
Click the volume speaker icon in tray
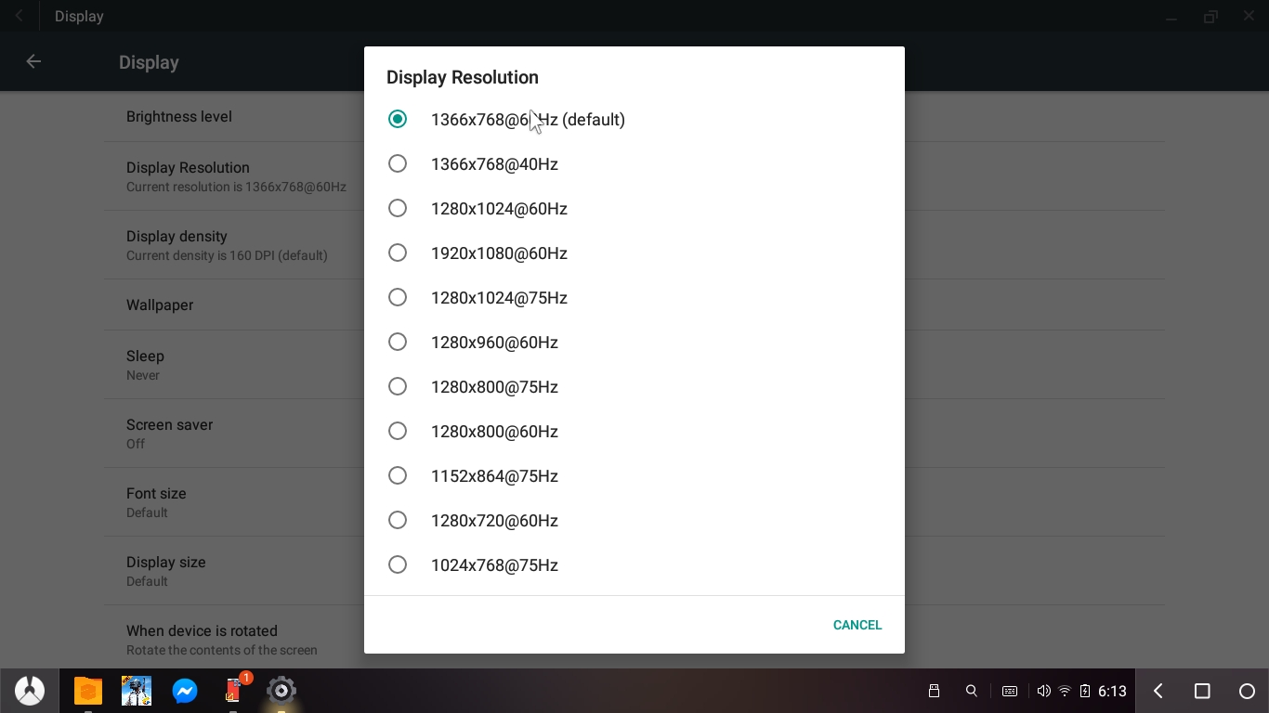1043,691
